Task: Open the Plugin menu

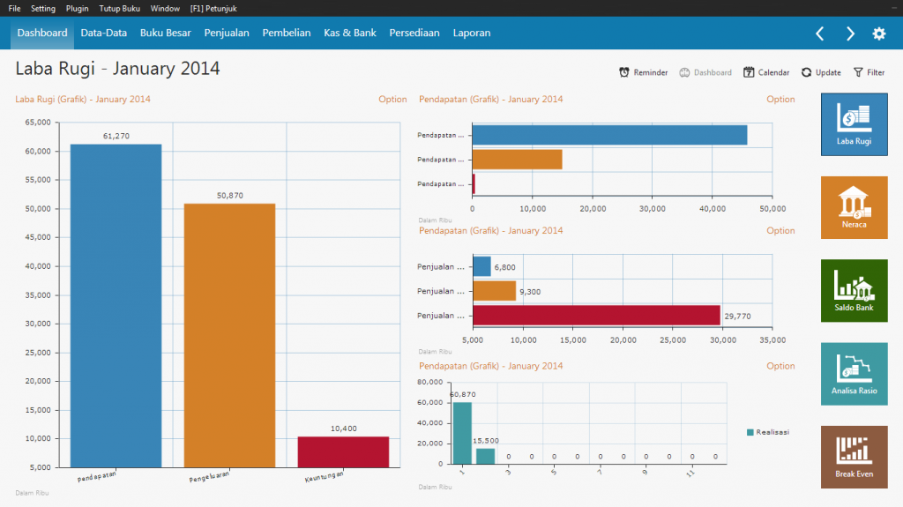Action: click(x=77, y=8)
